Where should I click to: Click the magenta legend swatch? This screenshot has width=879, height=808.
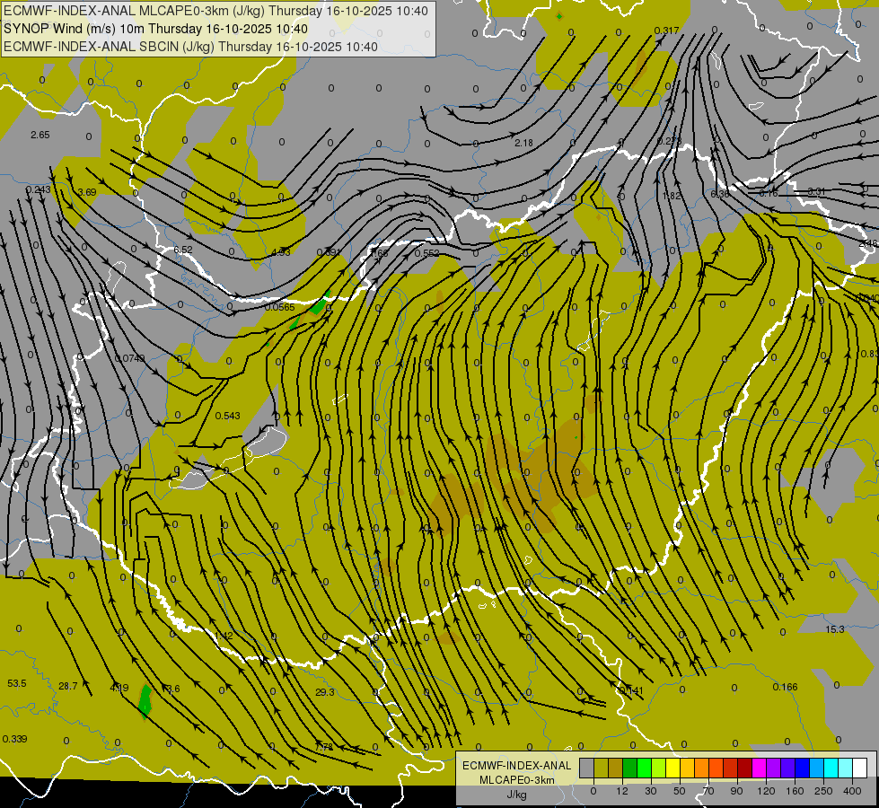[x=760, y=768]
